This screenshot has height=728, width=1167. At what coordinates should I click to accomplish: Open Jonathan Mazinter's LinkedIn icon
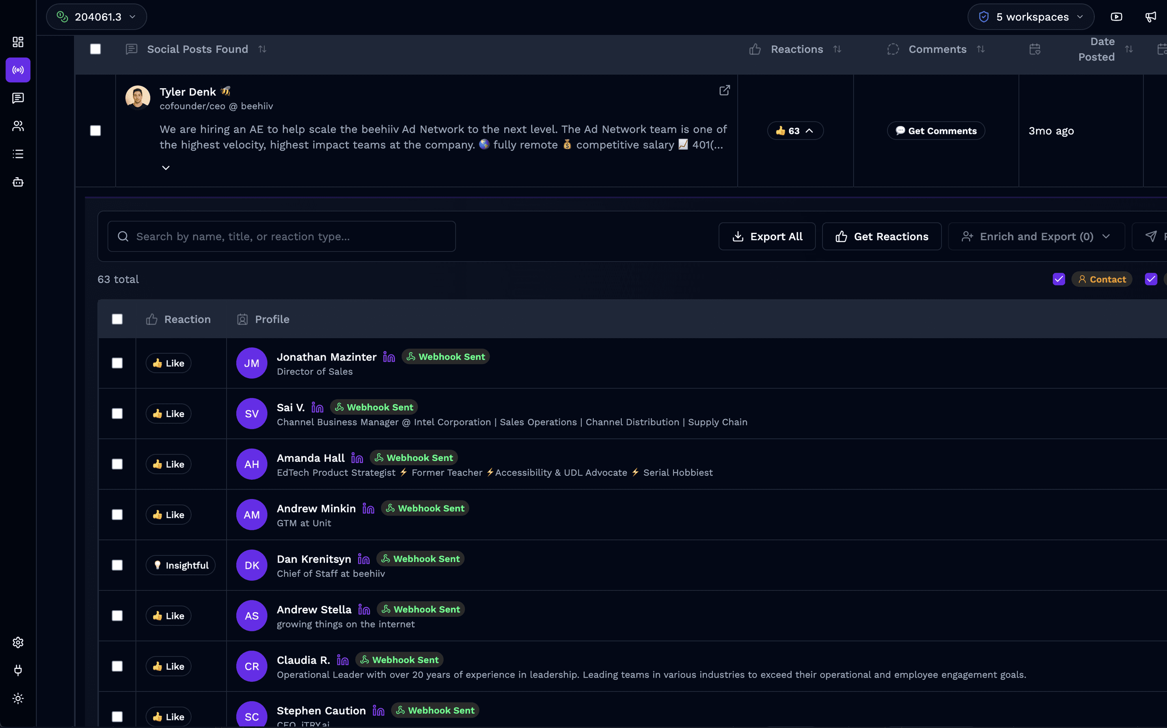[x=389, y=357]
